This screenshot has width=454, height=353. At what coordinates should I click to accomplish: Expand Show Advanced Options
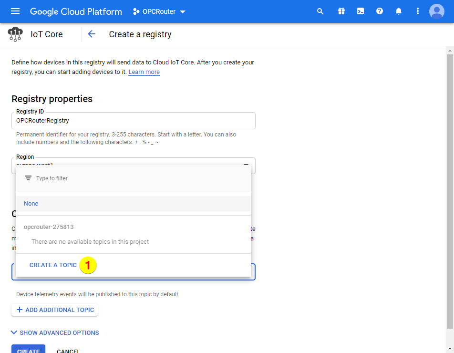point(54,332)
